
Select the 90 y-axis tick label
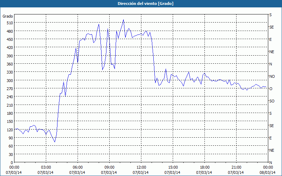(x=11, y=138)
